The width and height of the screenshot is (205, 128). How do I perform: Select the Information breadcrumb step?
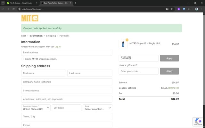[x=36, y=36]
